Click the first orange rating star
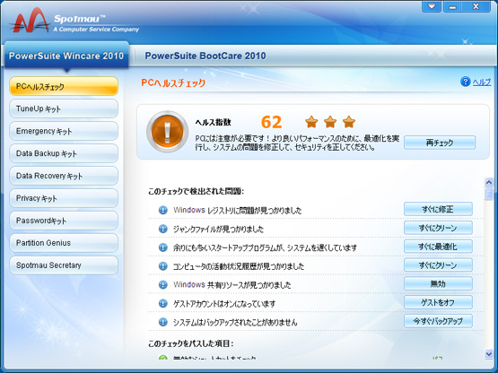498x373 pixels. click(x=311, y=122)
